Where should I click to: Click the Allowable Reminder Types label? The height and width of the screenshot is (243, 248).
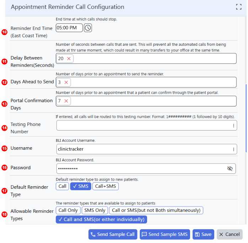point(32,215)
